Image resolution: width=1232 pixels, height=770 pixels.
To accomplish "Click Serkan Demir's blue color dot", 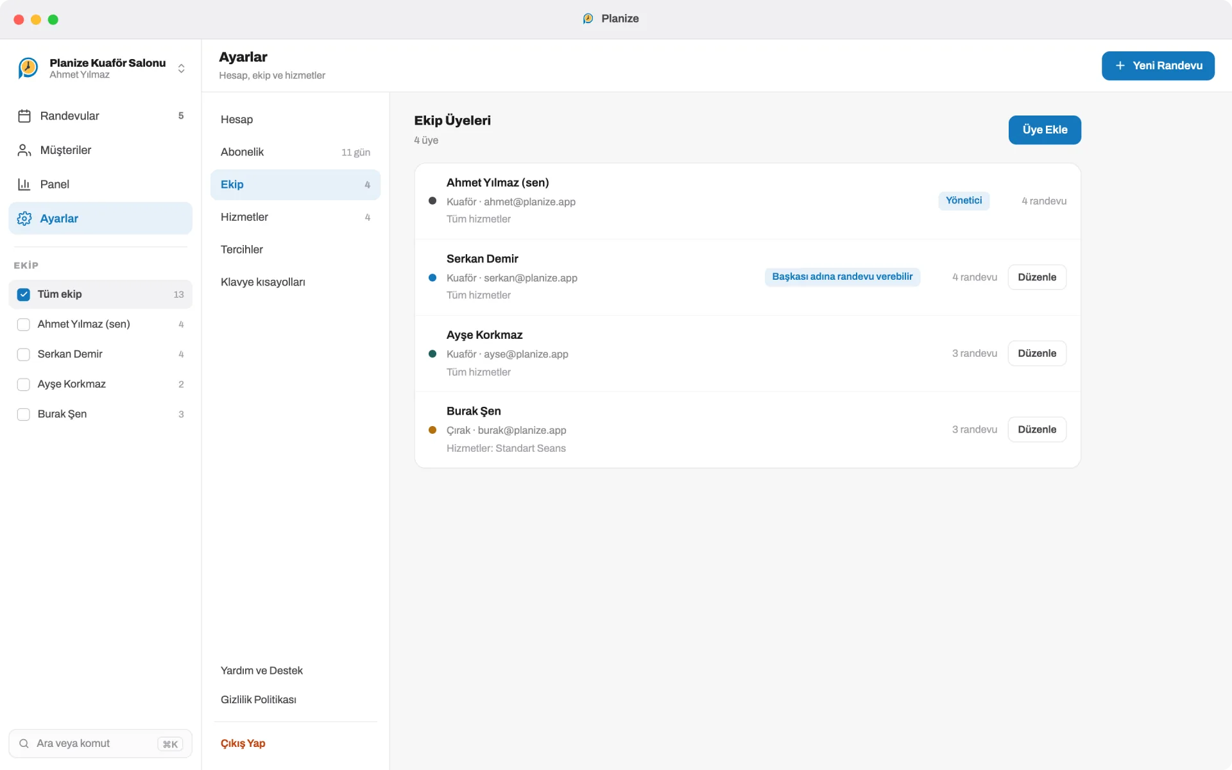I will (432, 278).
